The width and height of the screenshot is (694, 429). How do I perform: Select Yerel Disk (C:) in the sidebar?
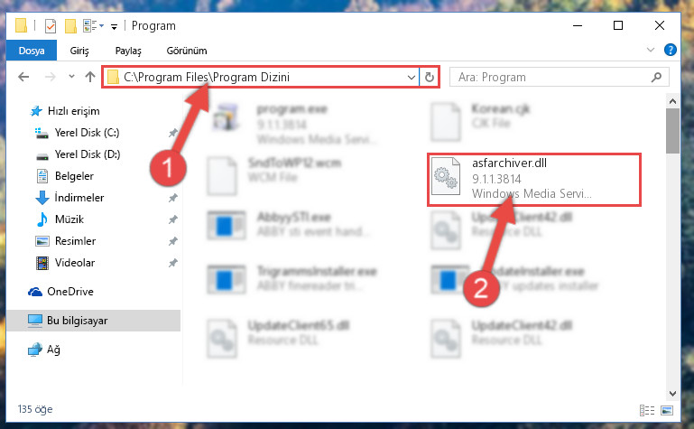click(x=87, y=133)
